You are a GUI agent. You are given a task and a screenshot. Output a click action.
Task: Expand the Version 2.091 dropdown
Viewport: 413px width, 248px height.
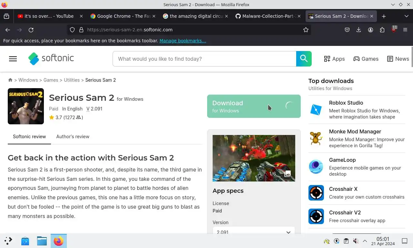254,232
